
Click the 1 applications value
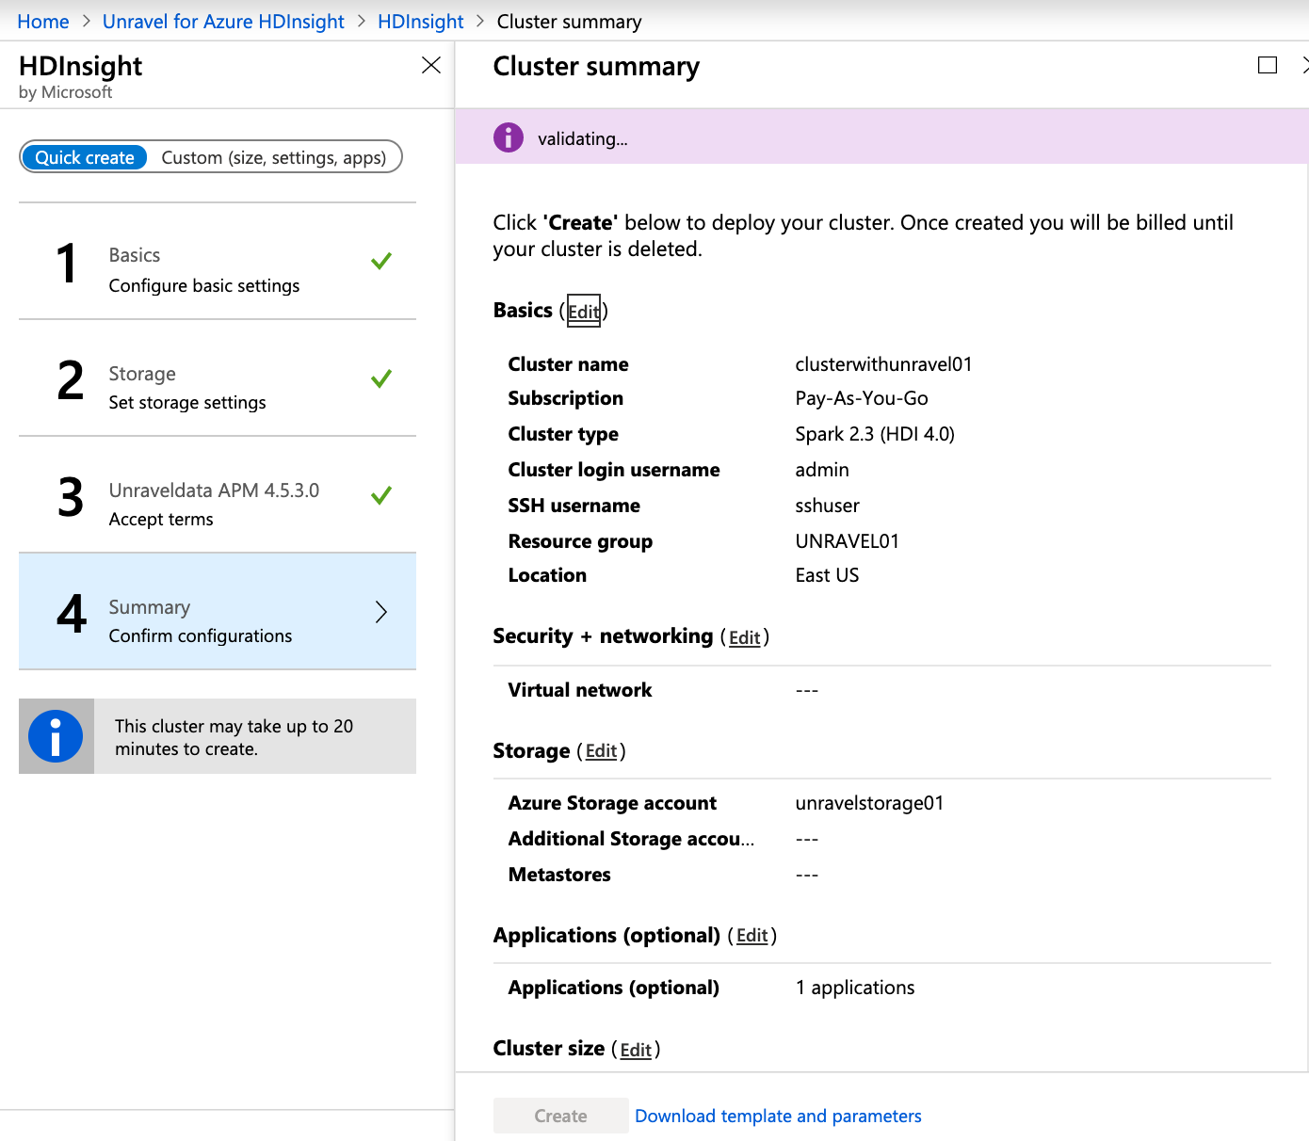(855, 988)
